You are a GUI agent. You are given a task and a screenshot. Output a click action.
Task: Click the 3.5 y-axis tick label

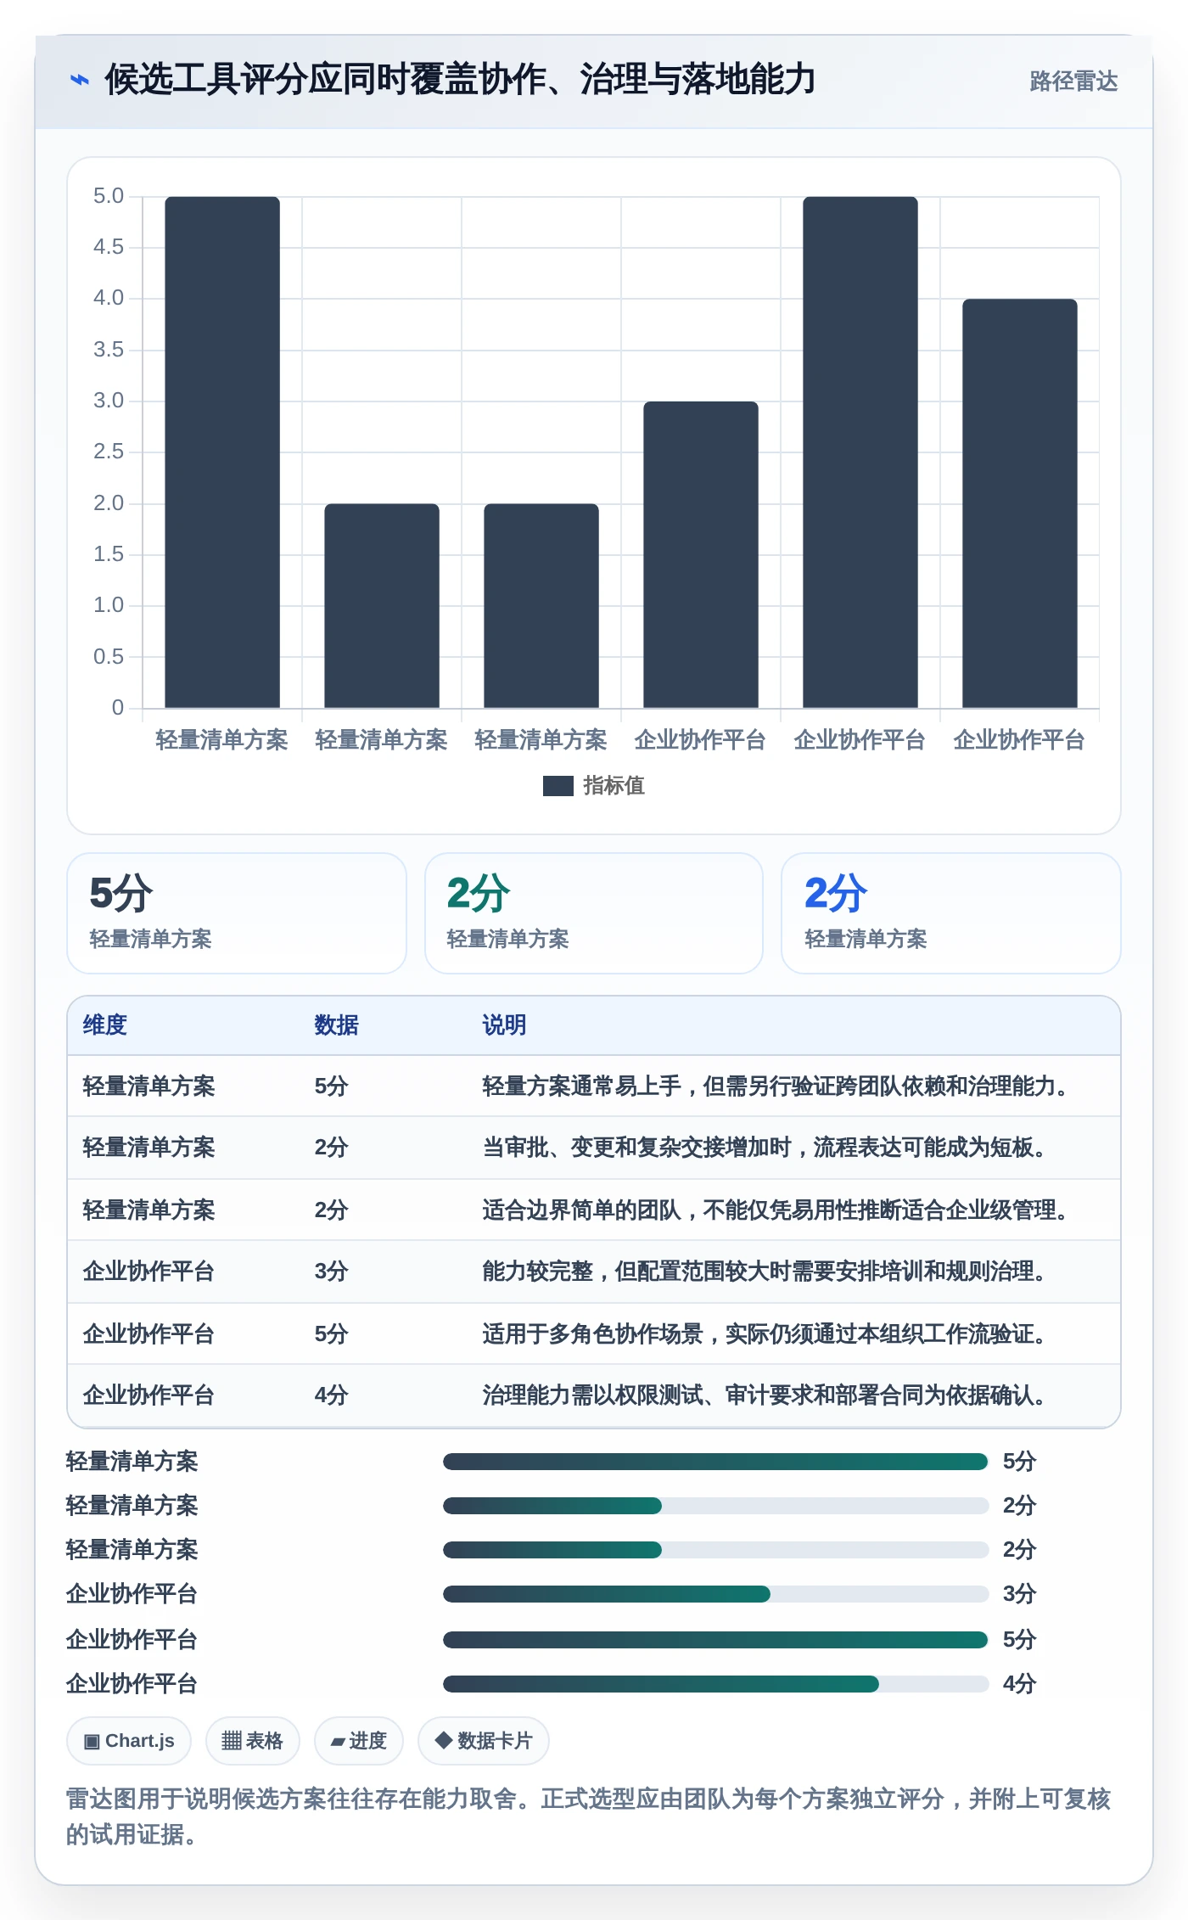[109, 350]
